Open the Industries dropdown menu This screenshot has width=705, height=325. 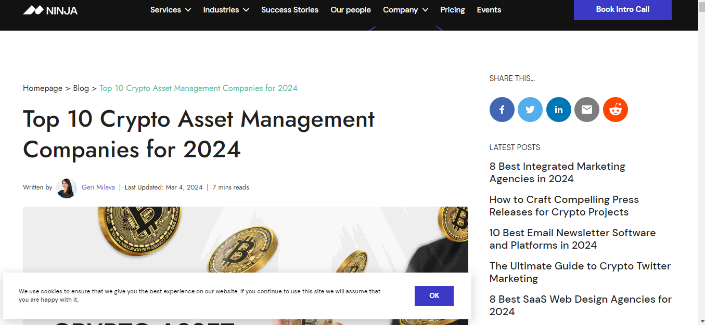(226, 10)
